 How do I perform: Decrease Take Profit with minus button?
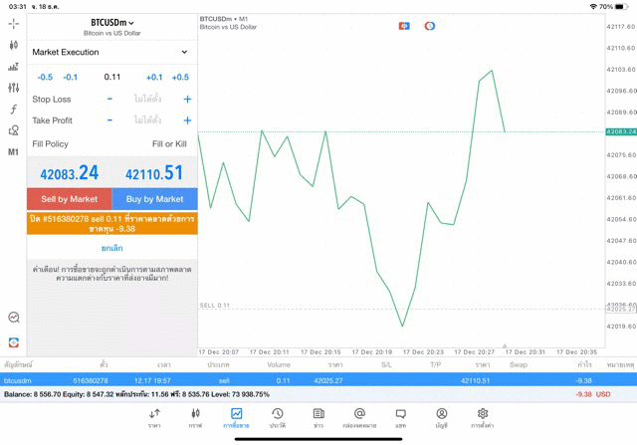[x=109, y=120]
